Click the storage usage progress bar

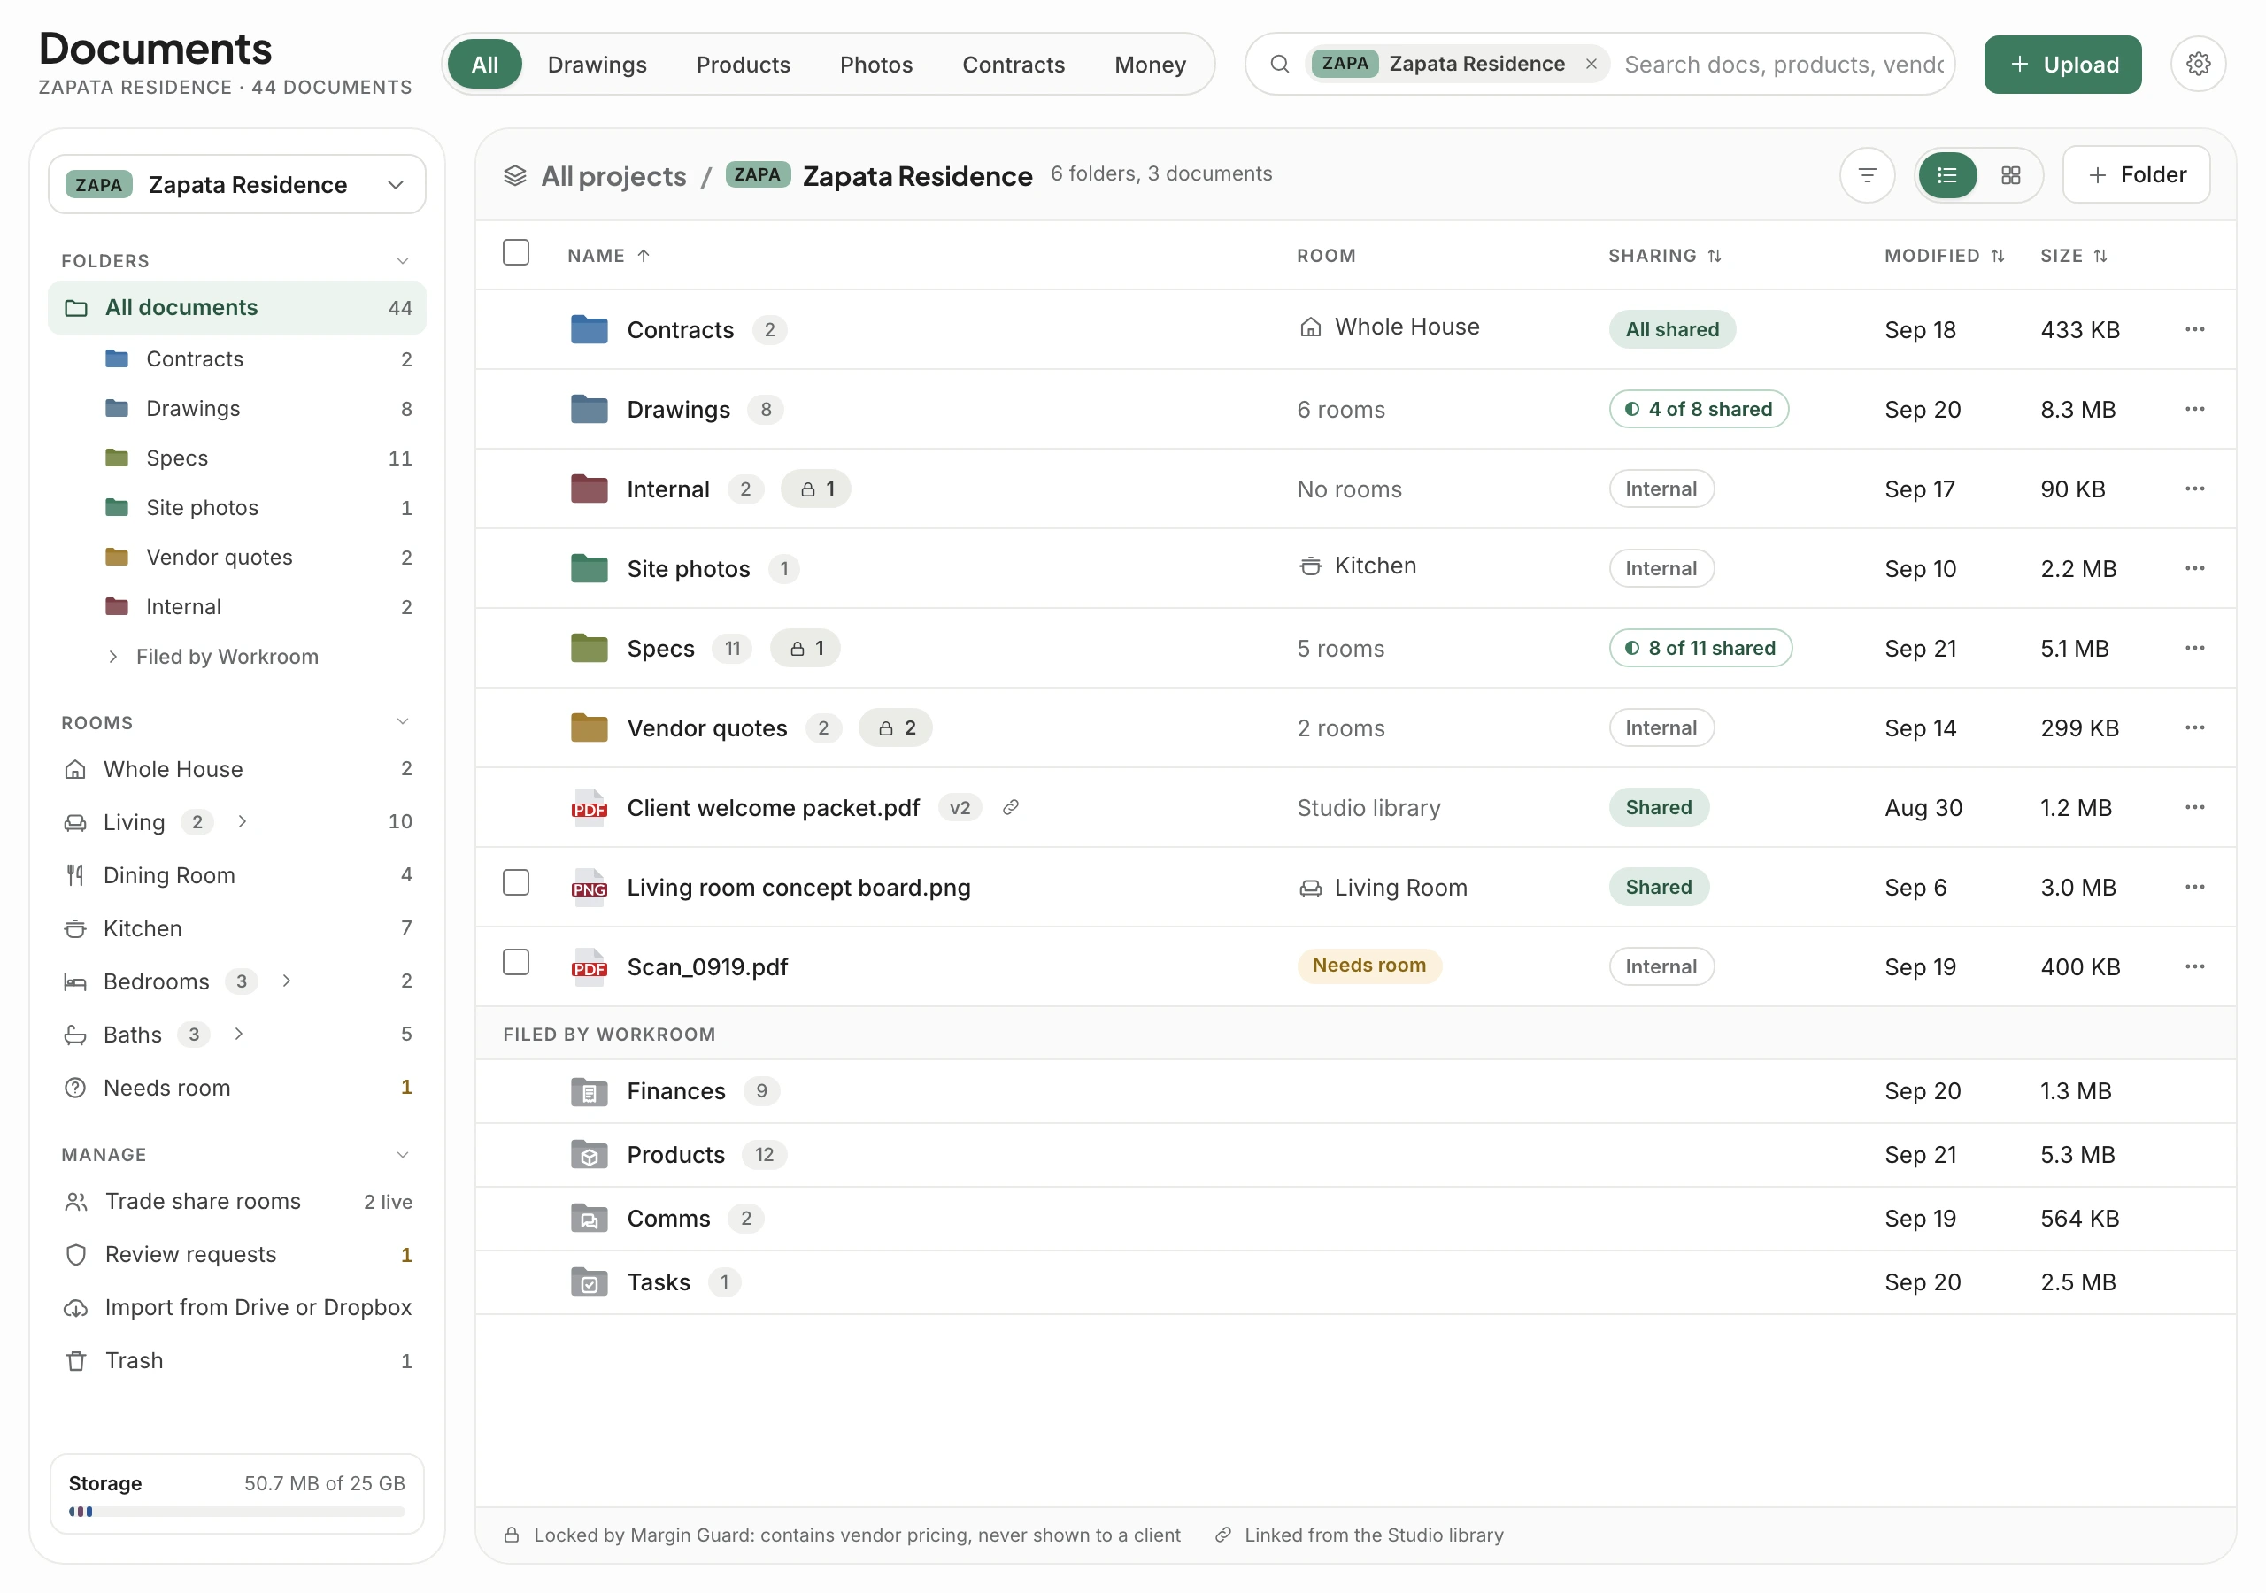click(x=237, y=1511)
